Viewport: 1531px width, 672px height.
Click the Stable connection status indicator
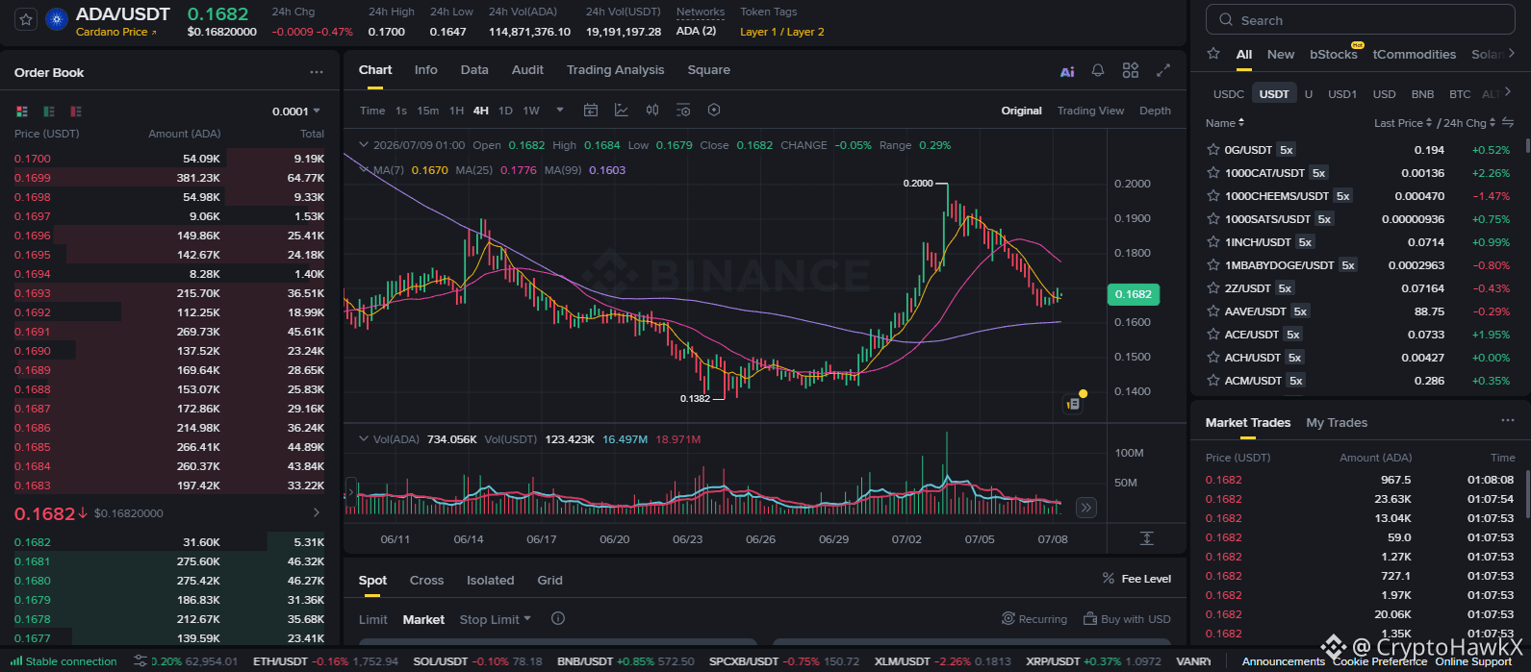(65, 661)
